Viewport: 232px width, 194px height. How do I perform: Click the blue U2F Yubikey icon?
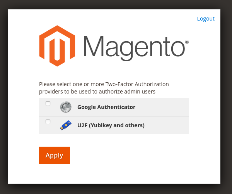coord(66,125)
